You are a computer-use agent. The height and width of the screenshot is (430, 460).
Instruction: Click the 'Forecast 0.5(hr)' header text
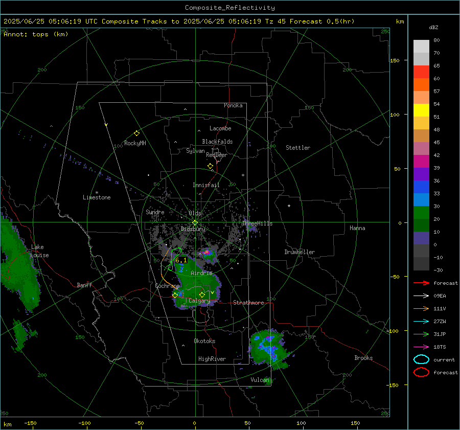pos(322,21)
